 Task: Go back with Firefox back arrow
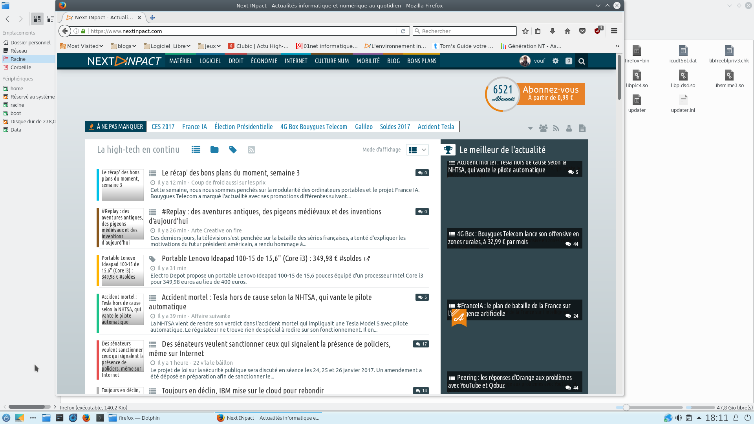click(65, 31)
